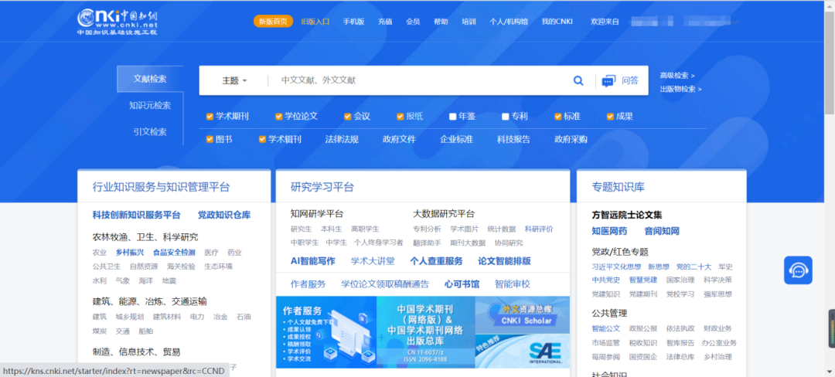Open the floating customer service headset icon
The height and width of the screenshot is (377, 835).
click(x=798, y=270)
